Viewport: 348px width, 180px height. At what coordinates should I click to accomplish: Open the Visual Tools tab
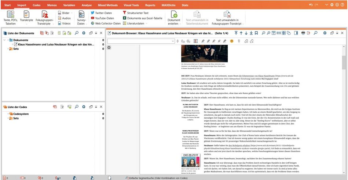(132, 5)
